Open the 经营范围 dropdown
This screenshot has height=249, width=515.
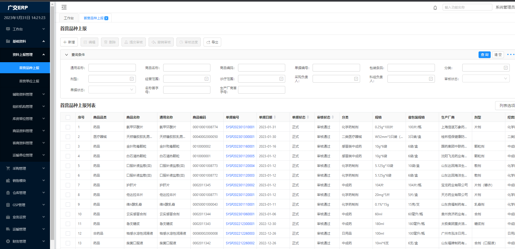point(187,79)
